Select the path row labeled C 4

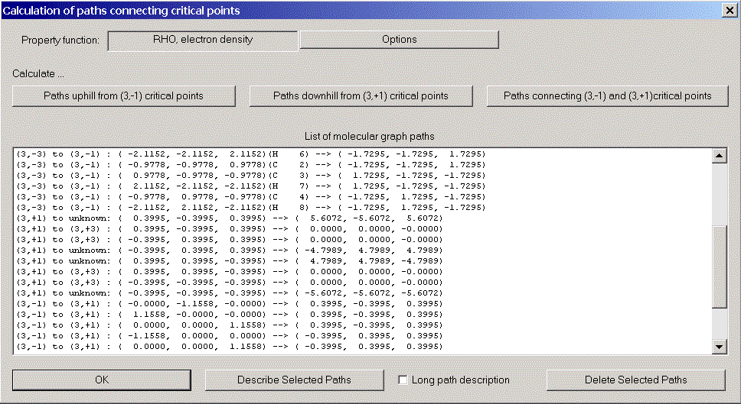pyautogui.click(x=250, y=197)
